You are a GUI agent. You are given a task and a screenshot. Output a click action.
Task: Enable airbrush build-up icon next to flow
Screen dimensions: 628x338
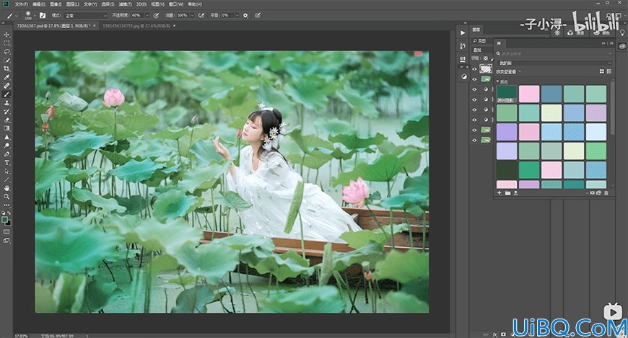point(201,15)
